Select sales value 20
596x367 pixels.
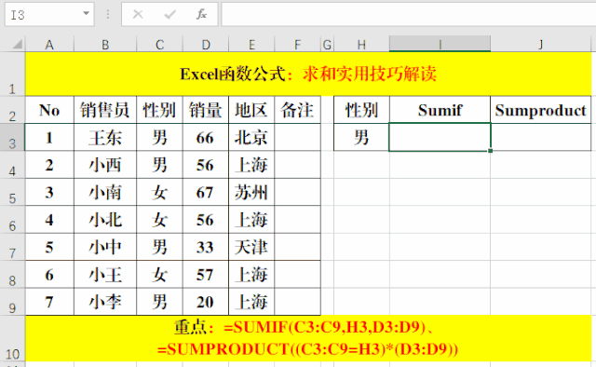coord(206,302)
